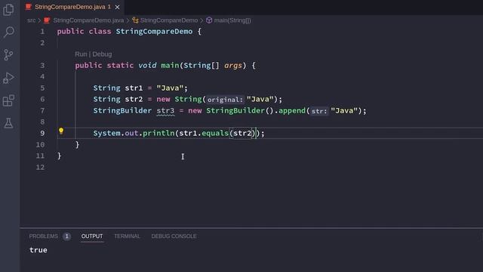The height and width of the screenshot is (272, 483).
Task: Click the StringCompareDemo class breadcrumb
Action: tap(169, 20)
